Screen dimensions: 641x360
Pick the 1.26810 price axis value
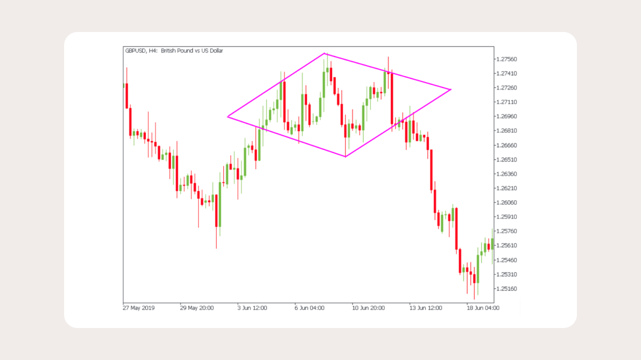506,131
